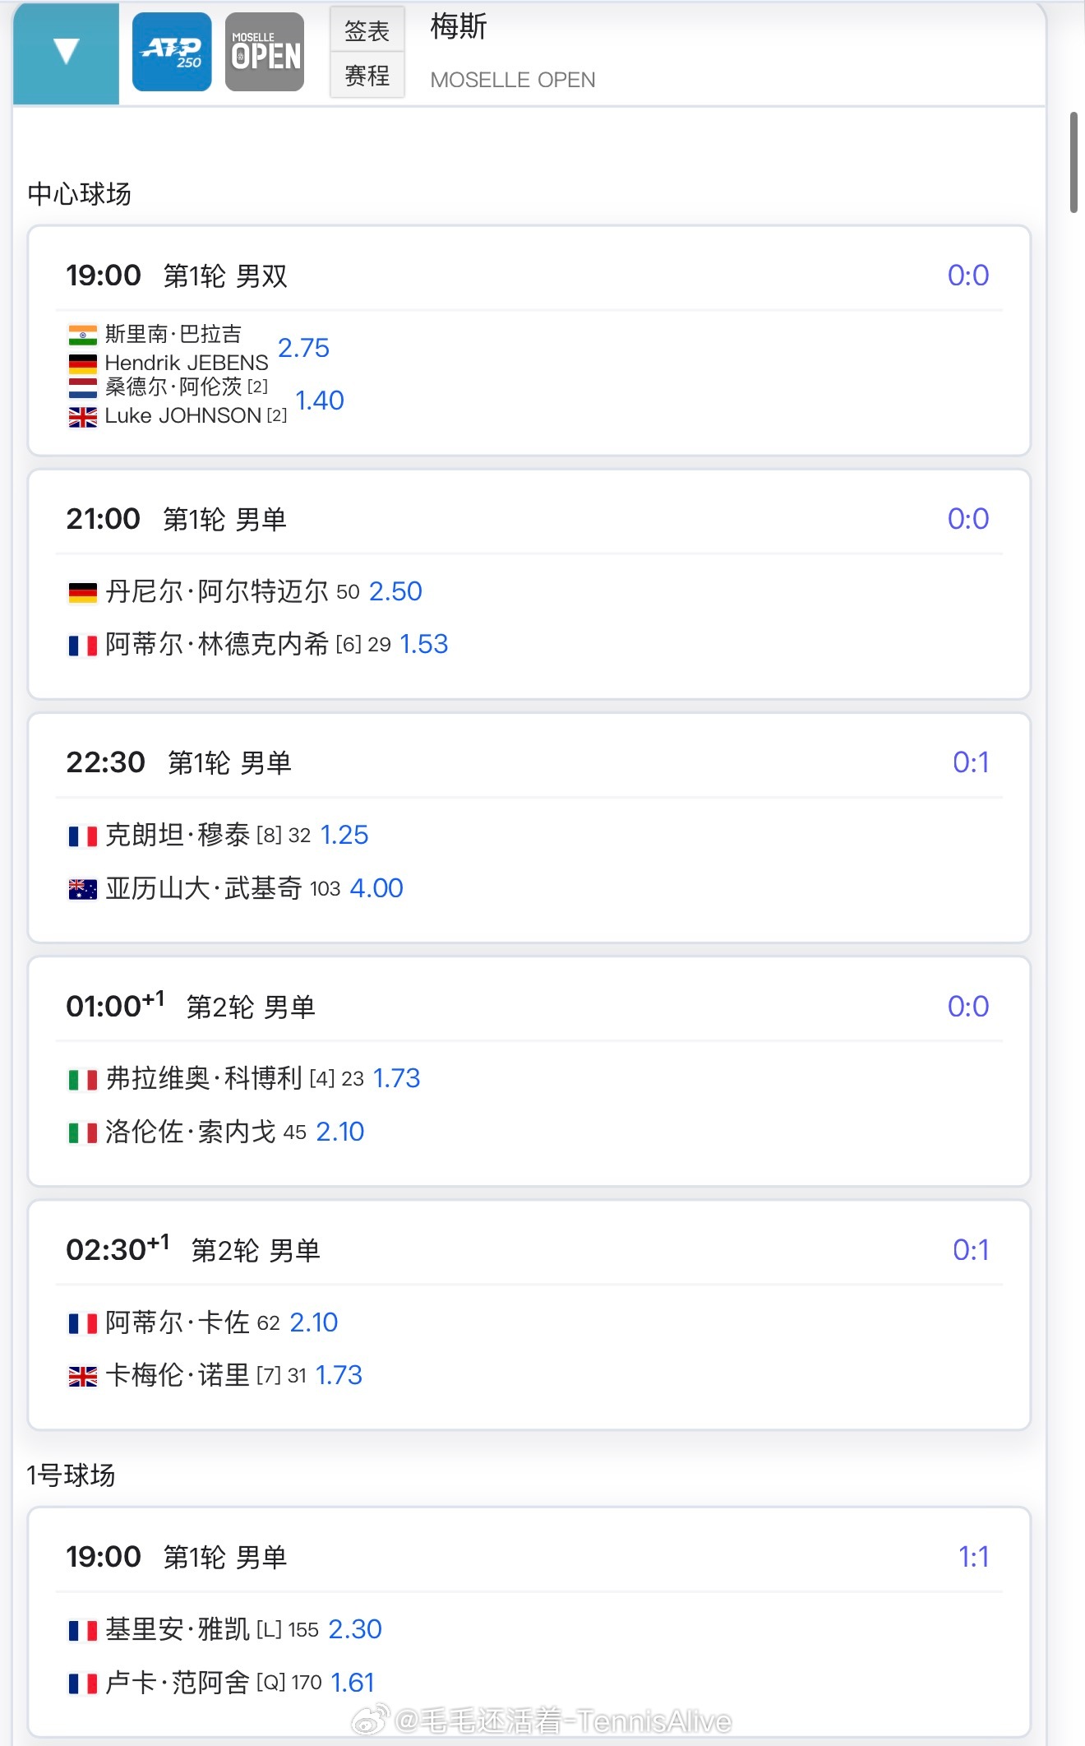Select odds 1.40 for Arends/Johnson pair

(x=320, y=401)
